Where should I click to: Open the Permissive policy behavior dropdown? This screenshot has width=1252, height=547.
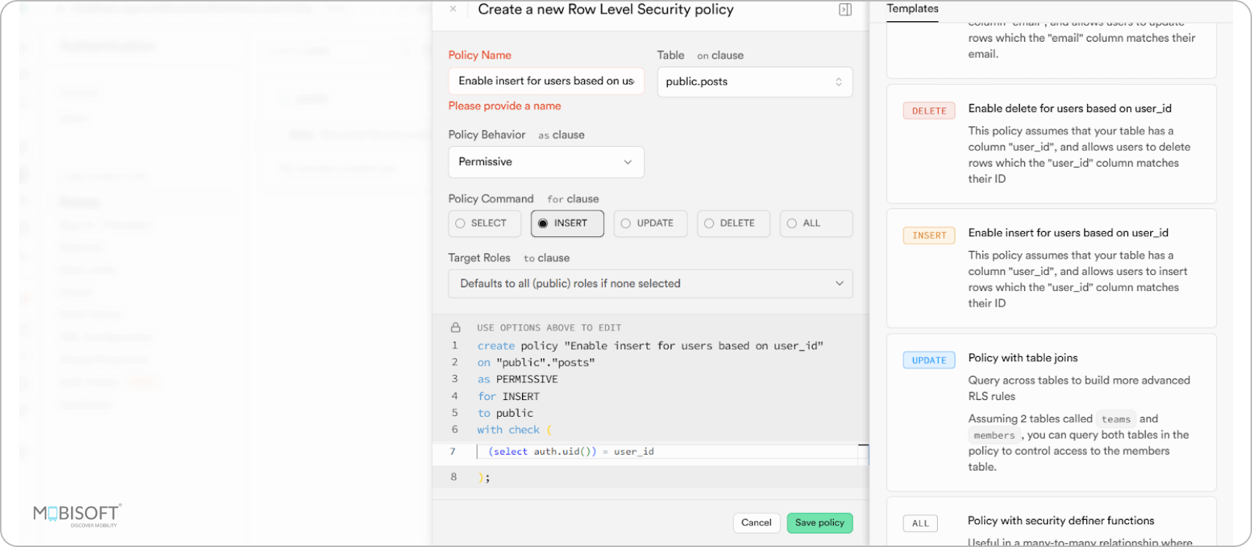coord(546,162)
